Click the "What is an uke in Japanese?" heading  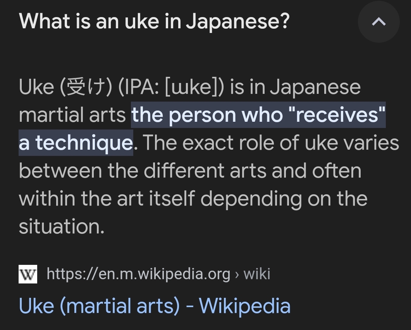click(x=154, y=21)
